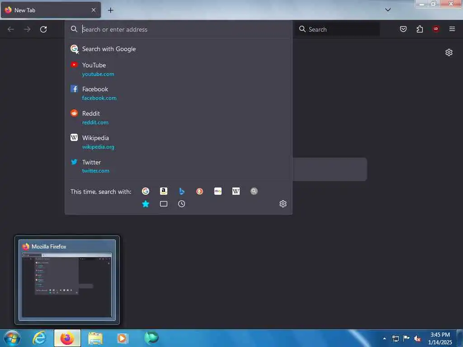Click the twitter.com link text
This screenshot has height=347, width=463.
point(96,171)
